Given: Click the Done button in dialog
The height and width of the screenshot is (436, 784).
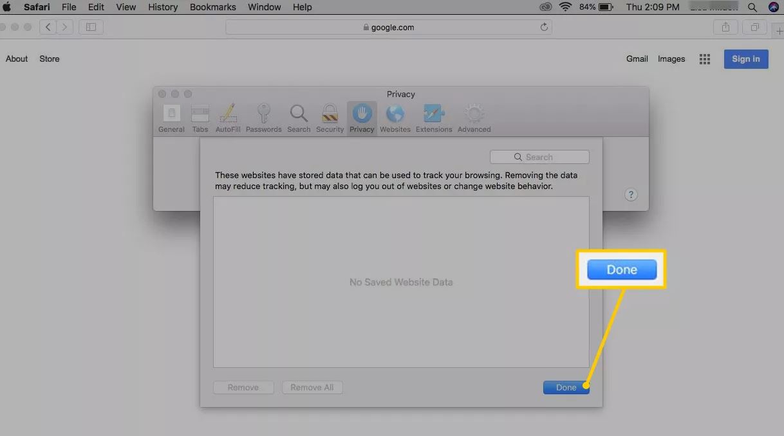Looking at the screenshot, I should click(x=566, y=387).
